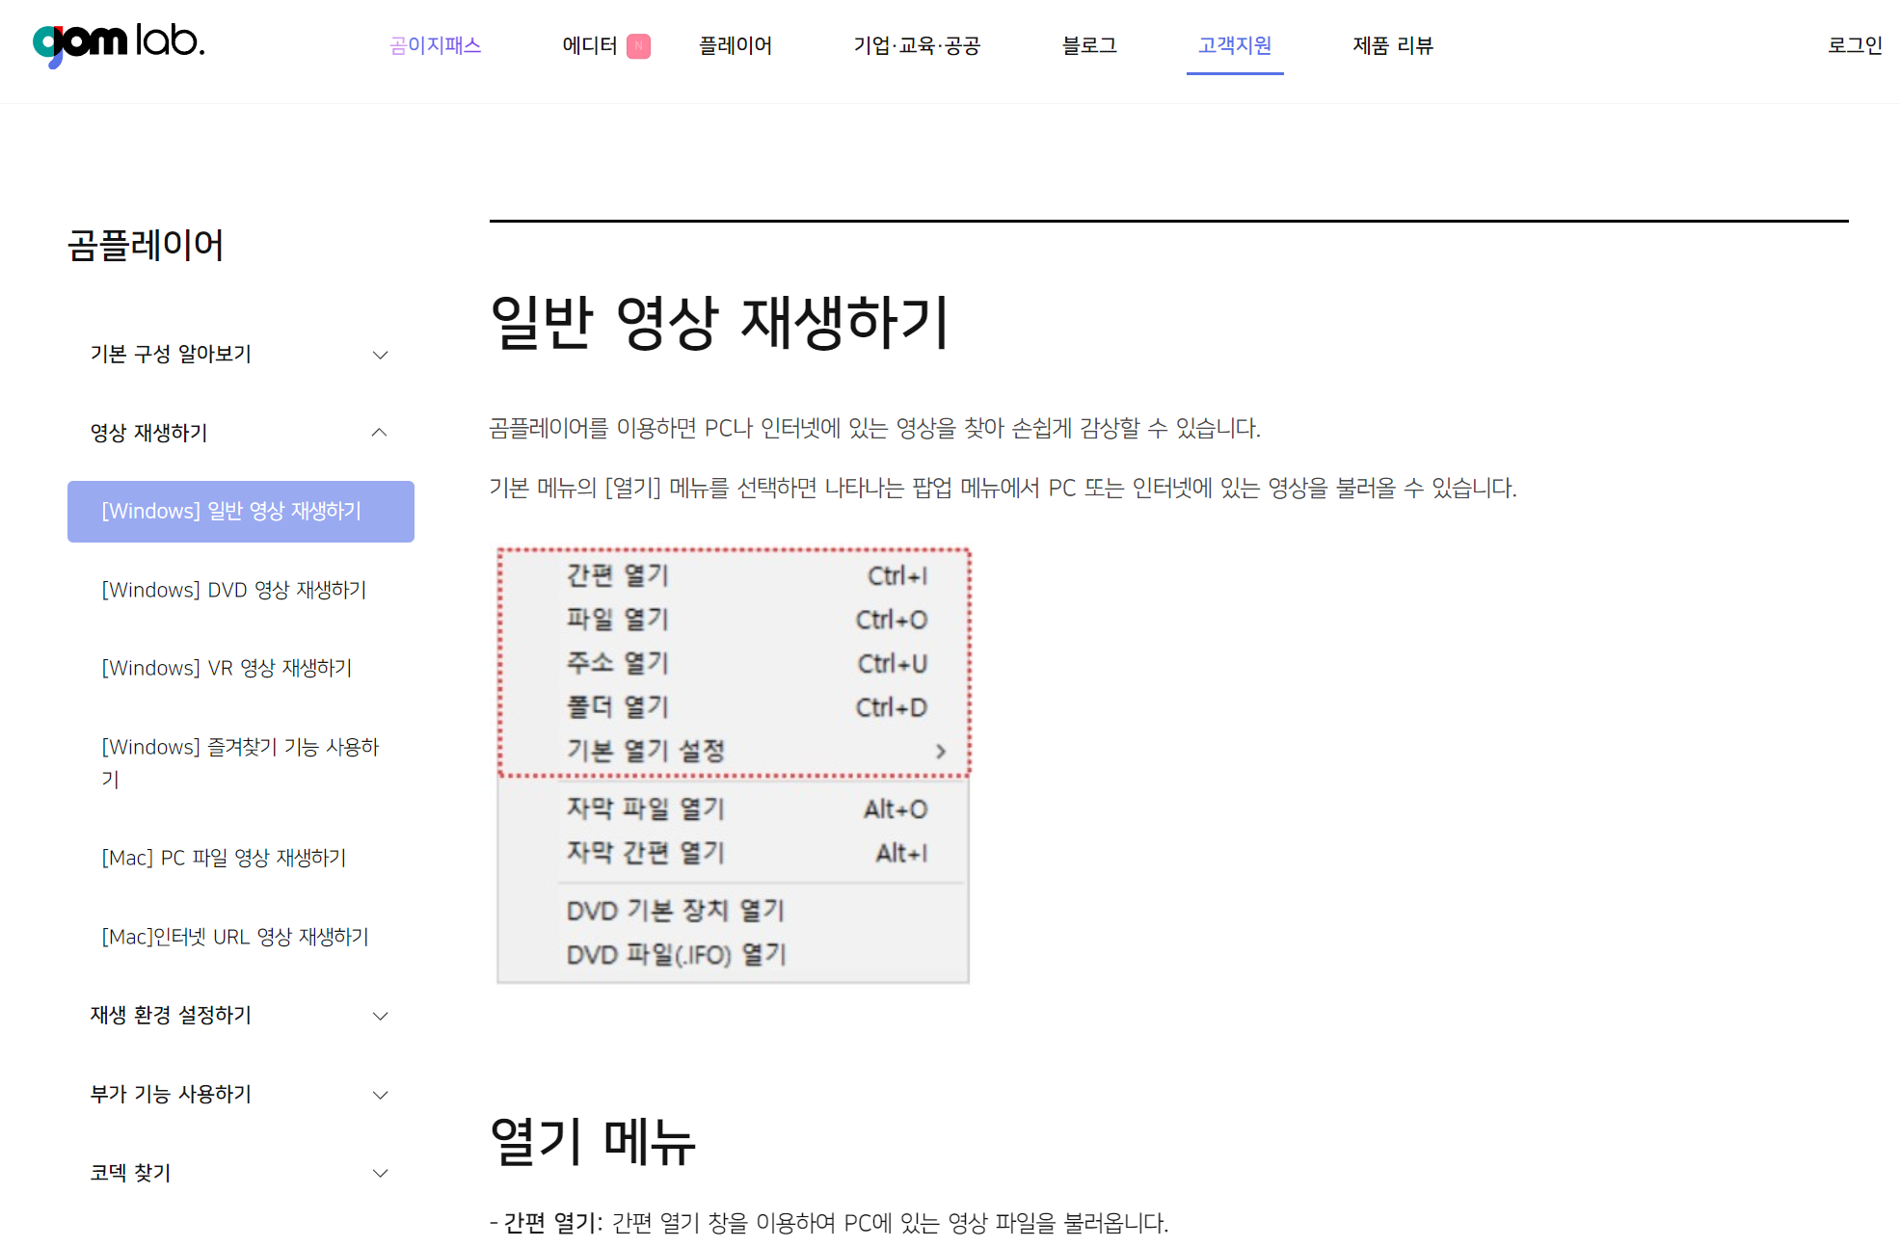1900x1247 pixels.
Task: Open [Windows] VR 영상 재생하기 page
Action: tap(226, 668)
